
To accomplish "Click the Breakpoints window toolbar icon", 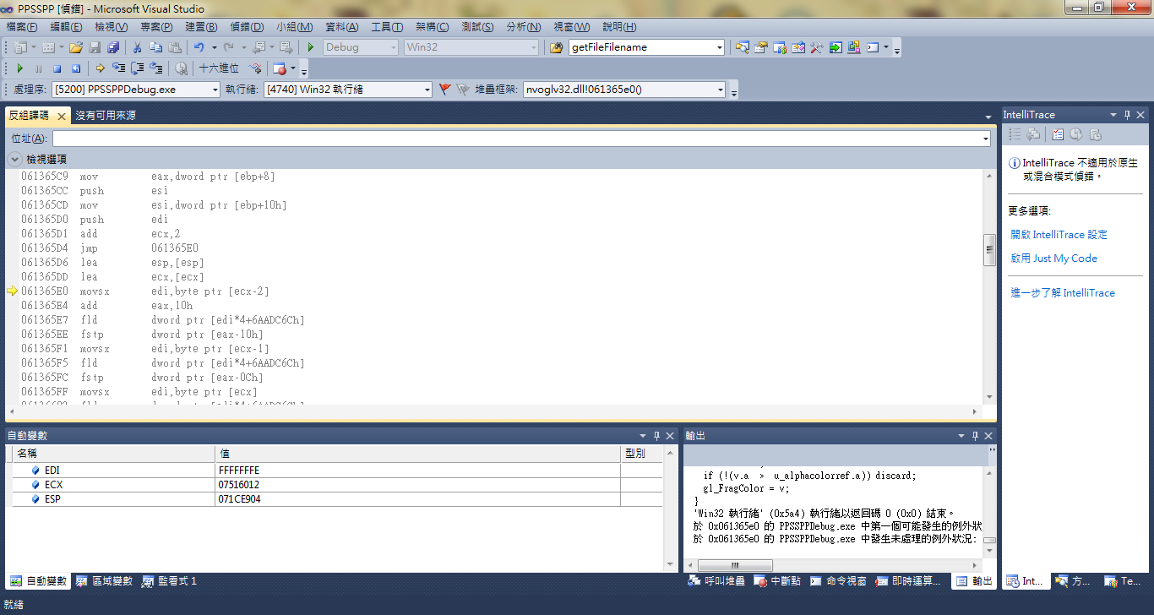I will click(280, 68).
